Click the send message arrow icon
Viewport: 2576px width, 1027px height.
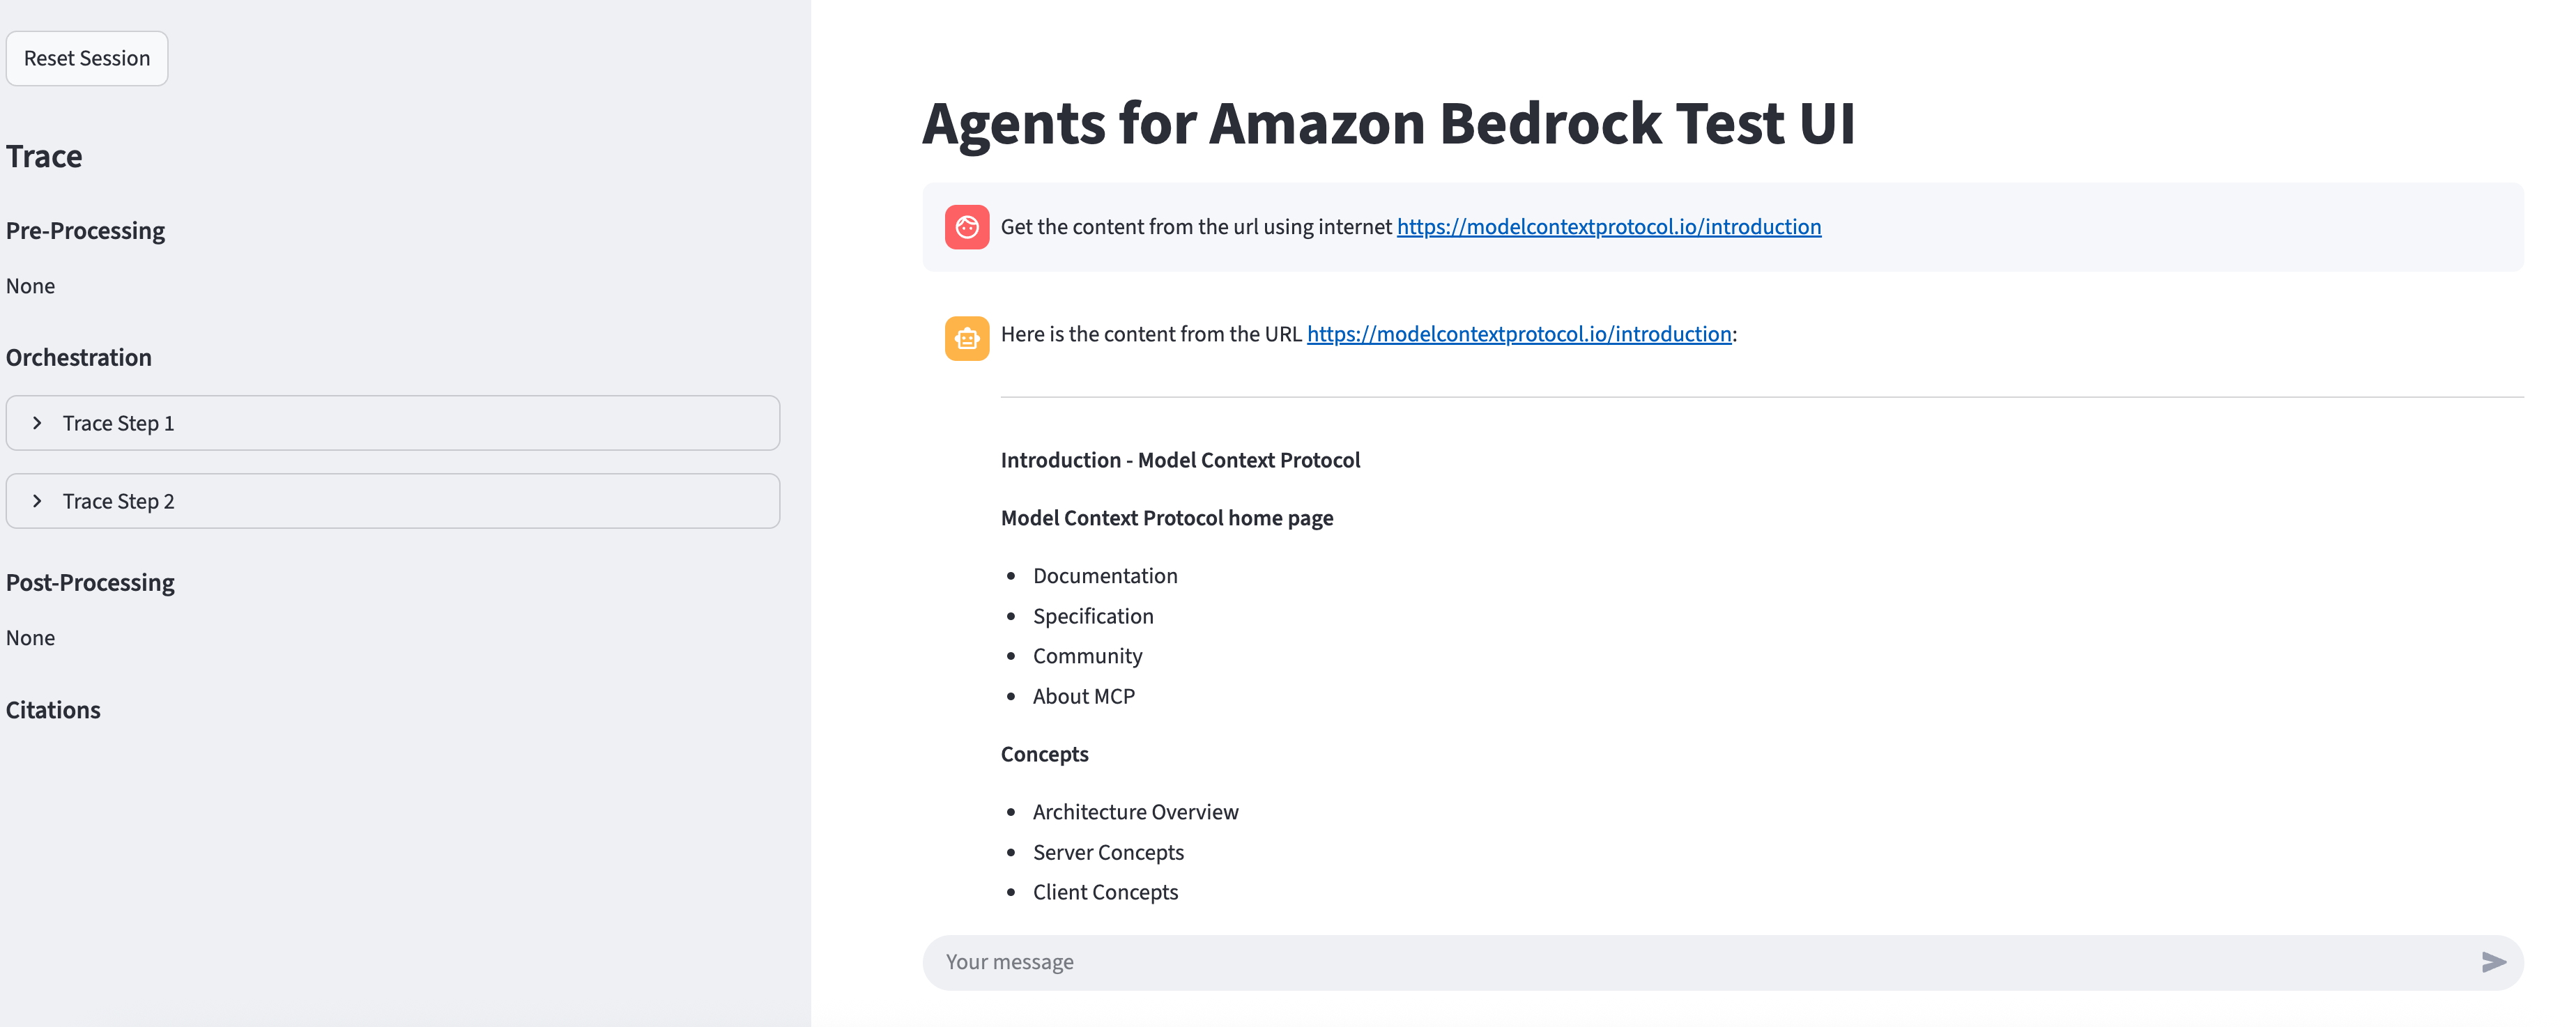click(x=2493, y=962)
